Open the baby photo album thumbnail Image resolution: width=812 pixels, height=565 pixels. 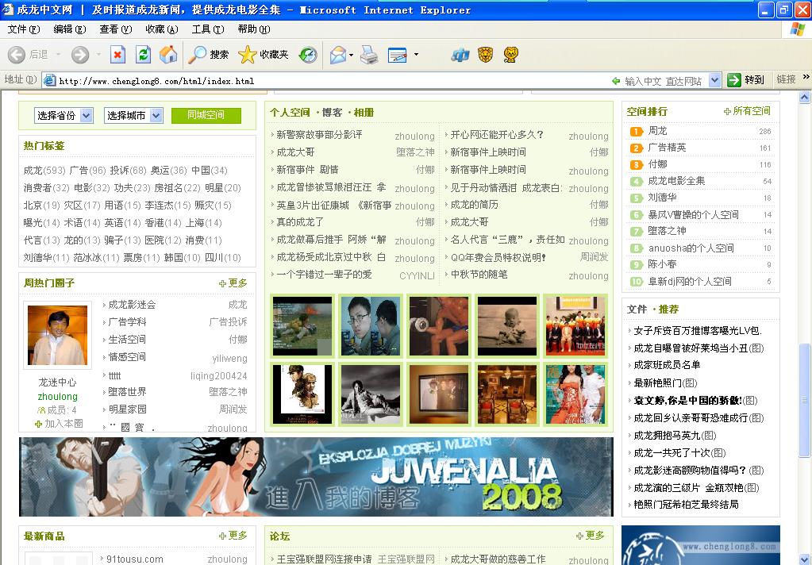[x=507, y=325]
